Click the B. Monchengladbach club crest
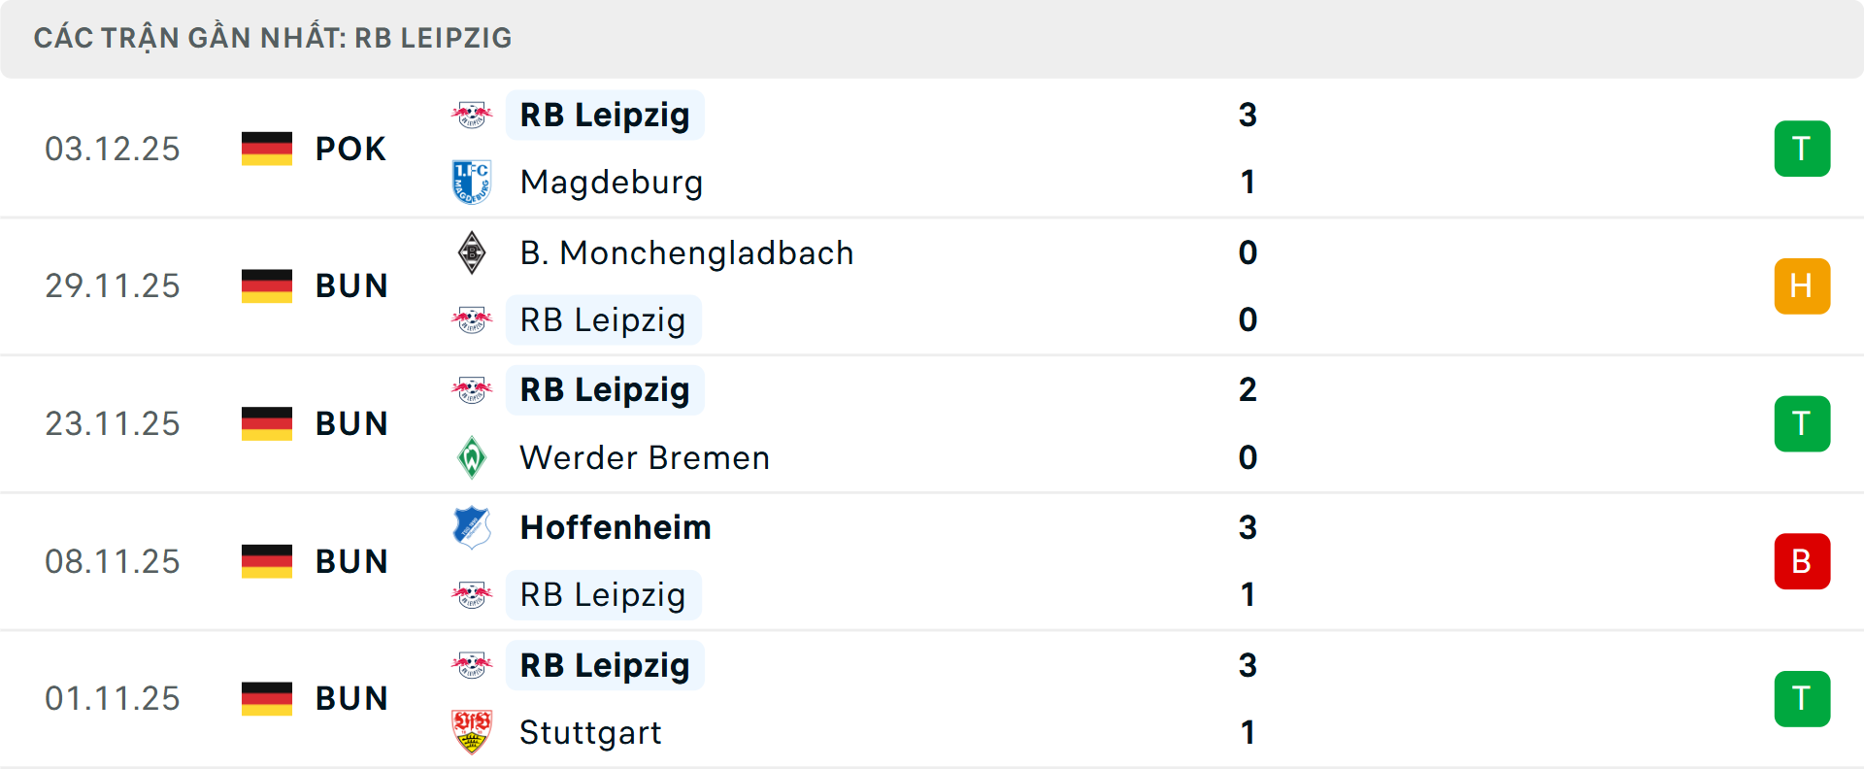Image resolution: width=1864 pixels, height=769 pixels. click(473, 252)
